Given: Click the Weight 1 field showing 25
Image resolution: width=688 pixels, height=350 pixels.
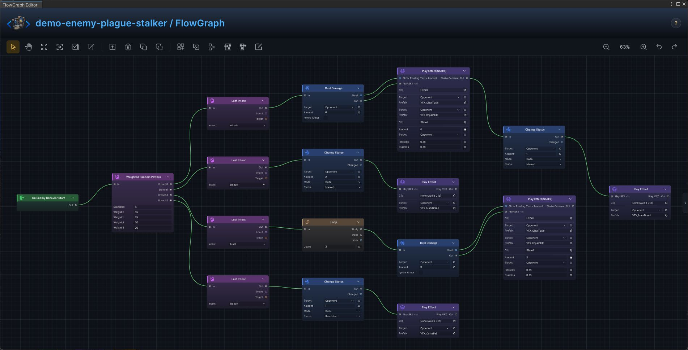Looking at the screenshot, I should [153, 217].
